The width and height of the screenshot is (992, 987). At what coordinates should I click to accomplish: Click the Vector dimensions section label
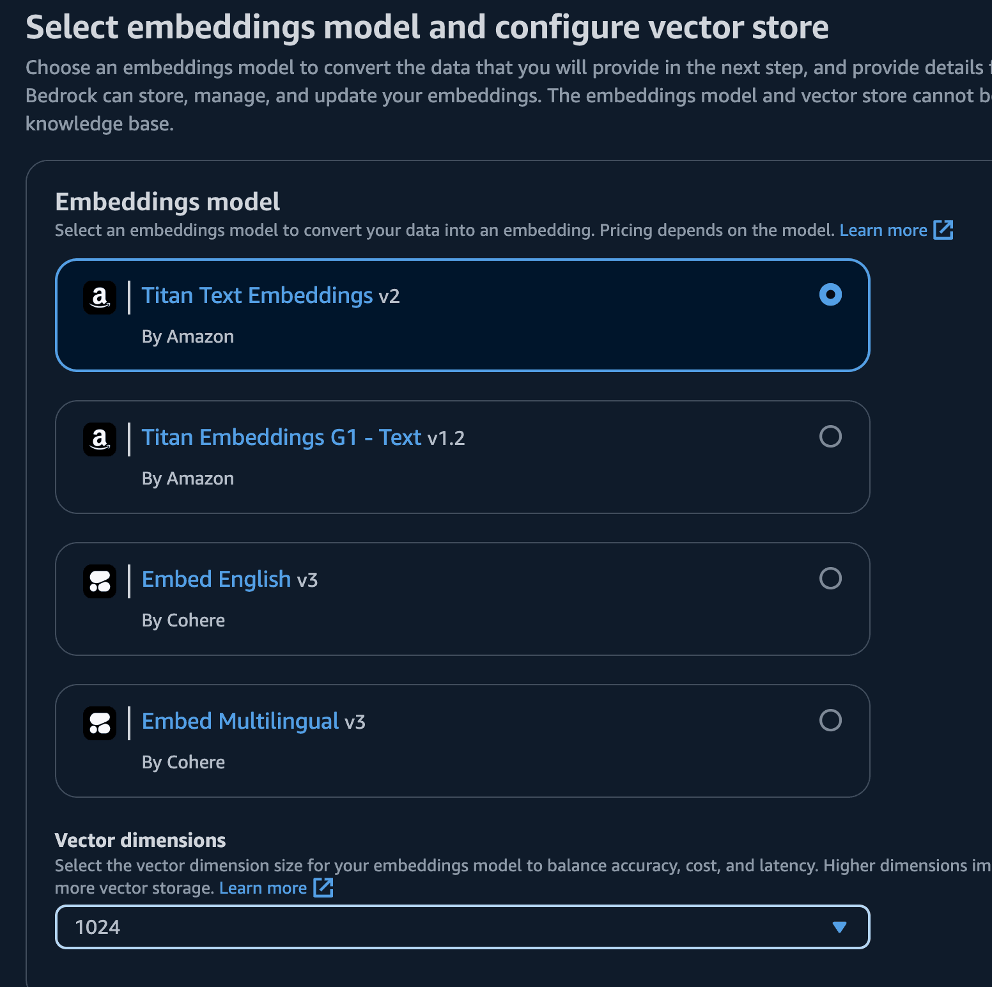[139, 840]
